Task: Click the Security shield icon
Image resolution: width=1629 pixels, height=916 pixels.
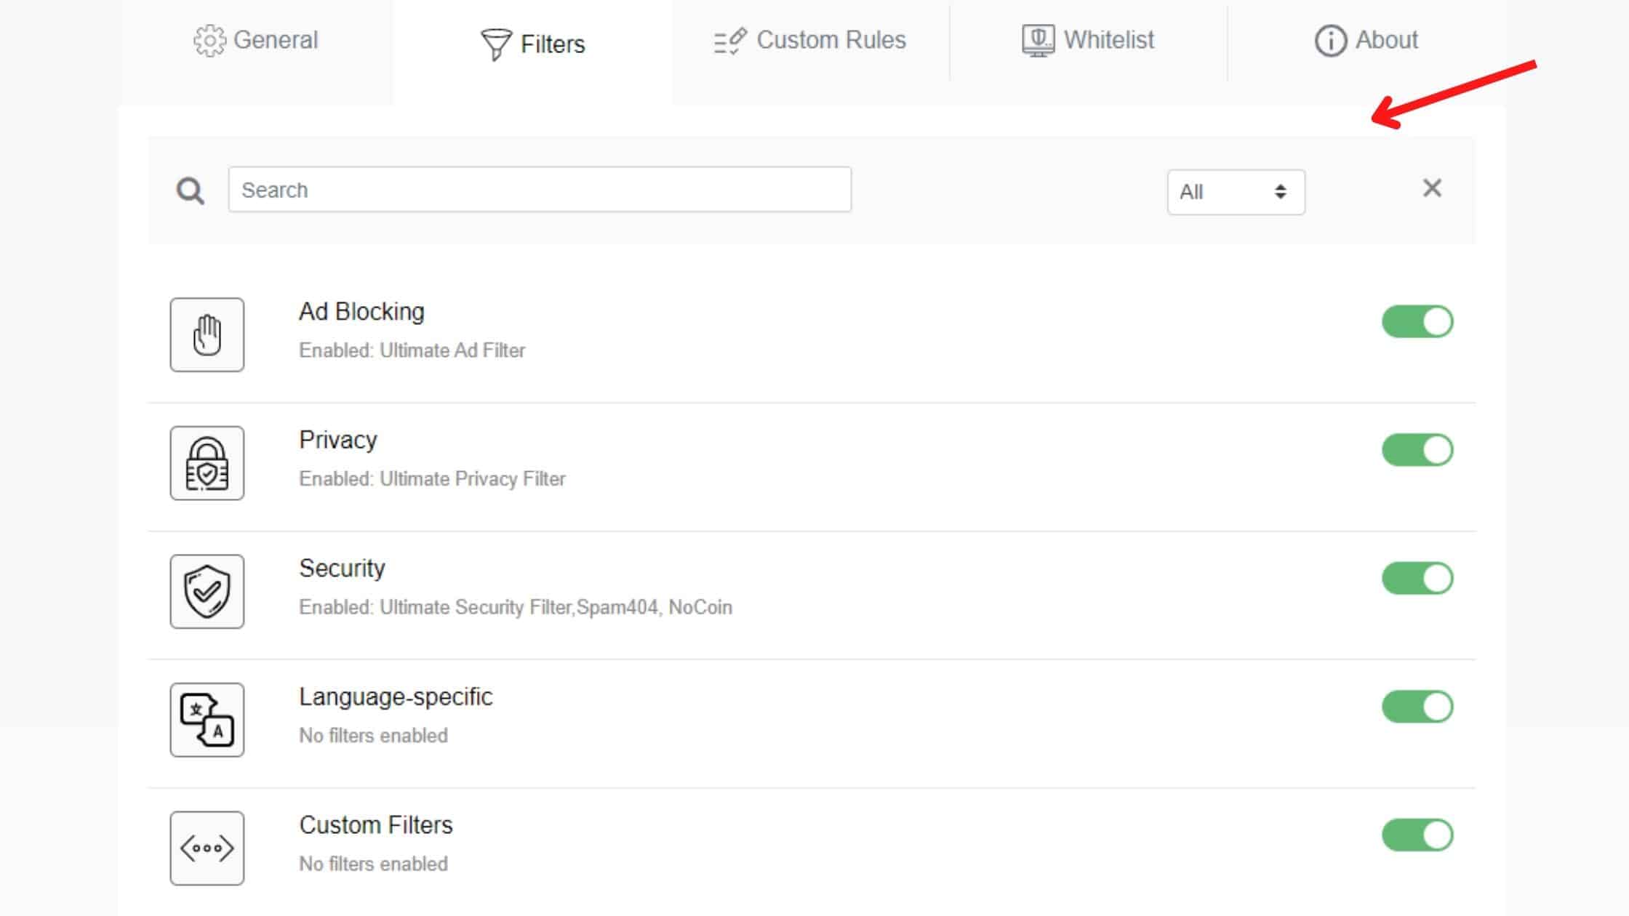Action: coord(207,591)
